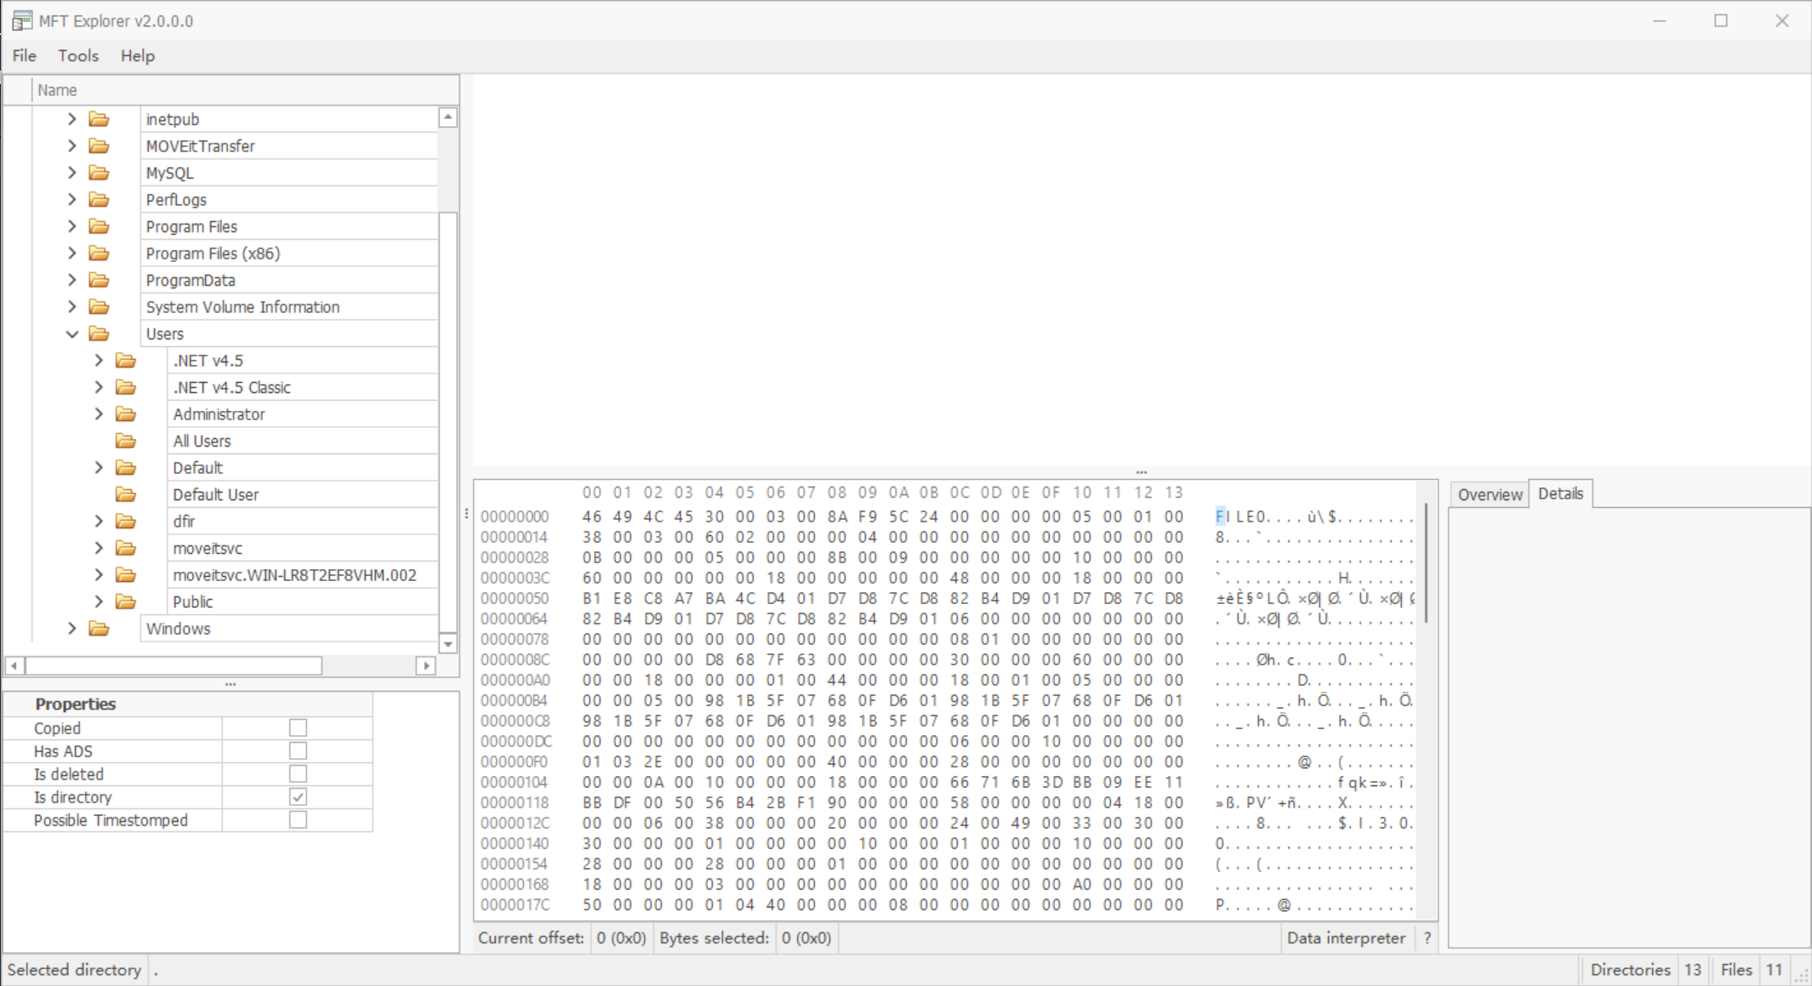This screenshot has height=986, width=1812.
Task: Click the dfir folder icon
Action: (x=126, y=521)
